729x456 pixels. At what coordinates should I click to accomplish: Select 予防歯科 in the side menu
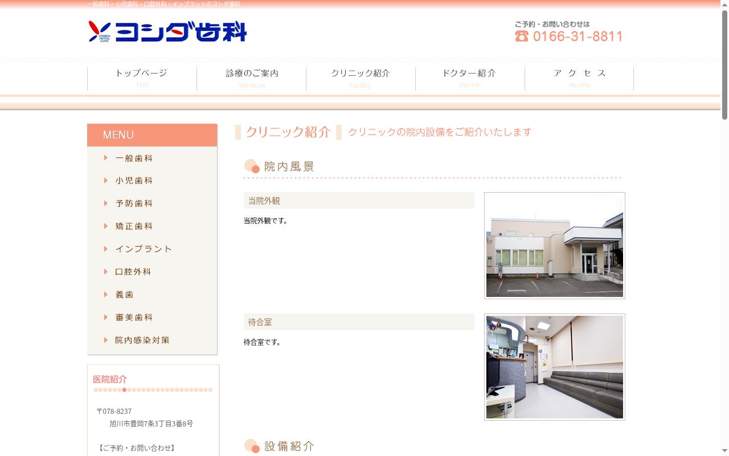[x=152, y=203]
